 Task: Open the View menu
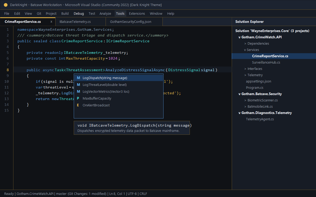[x=28, y=14]
